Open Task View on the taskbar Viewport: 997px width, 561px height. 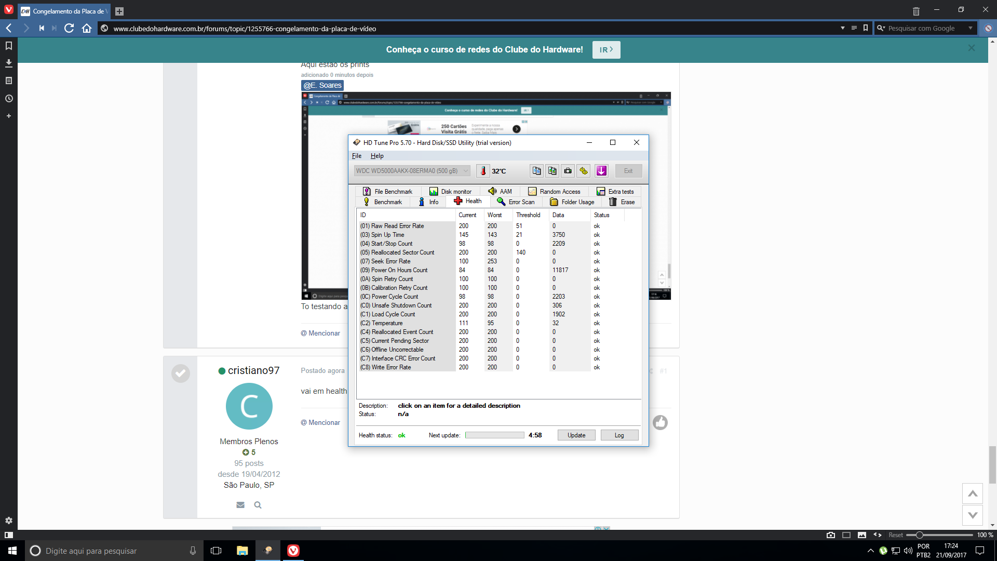pos(216,551)
